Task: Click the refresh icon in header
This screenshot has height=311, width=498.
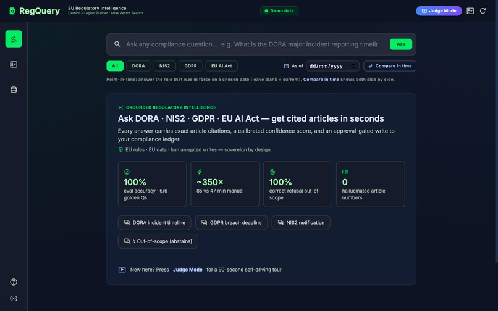Action: pos(483,10)
